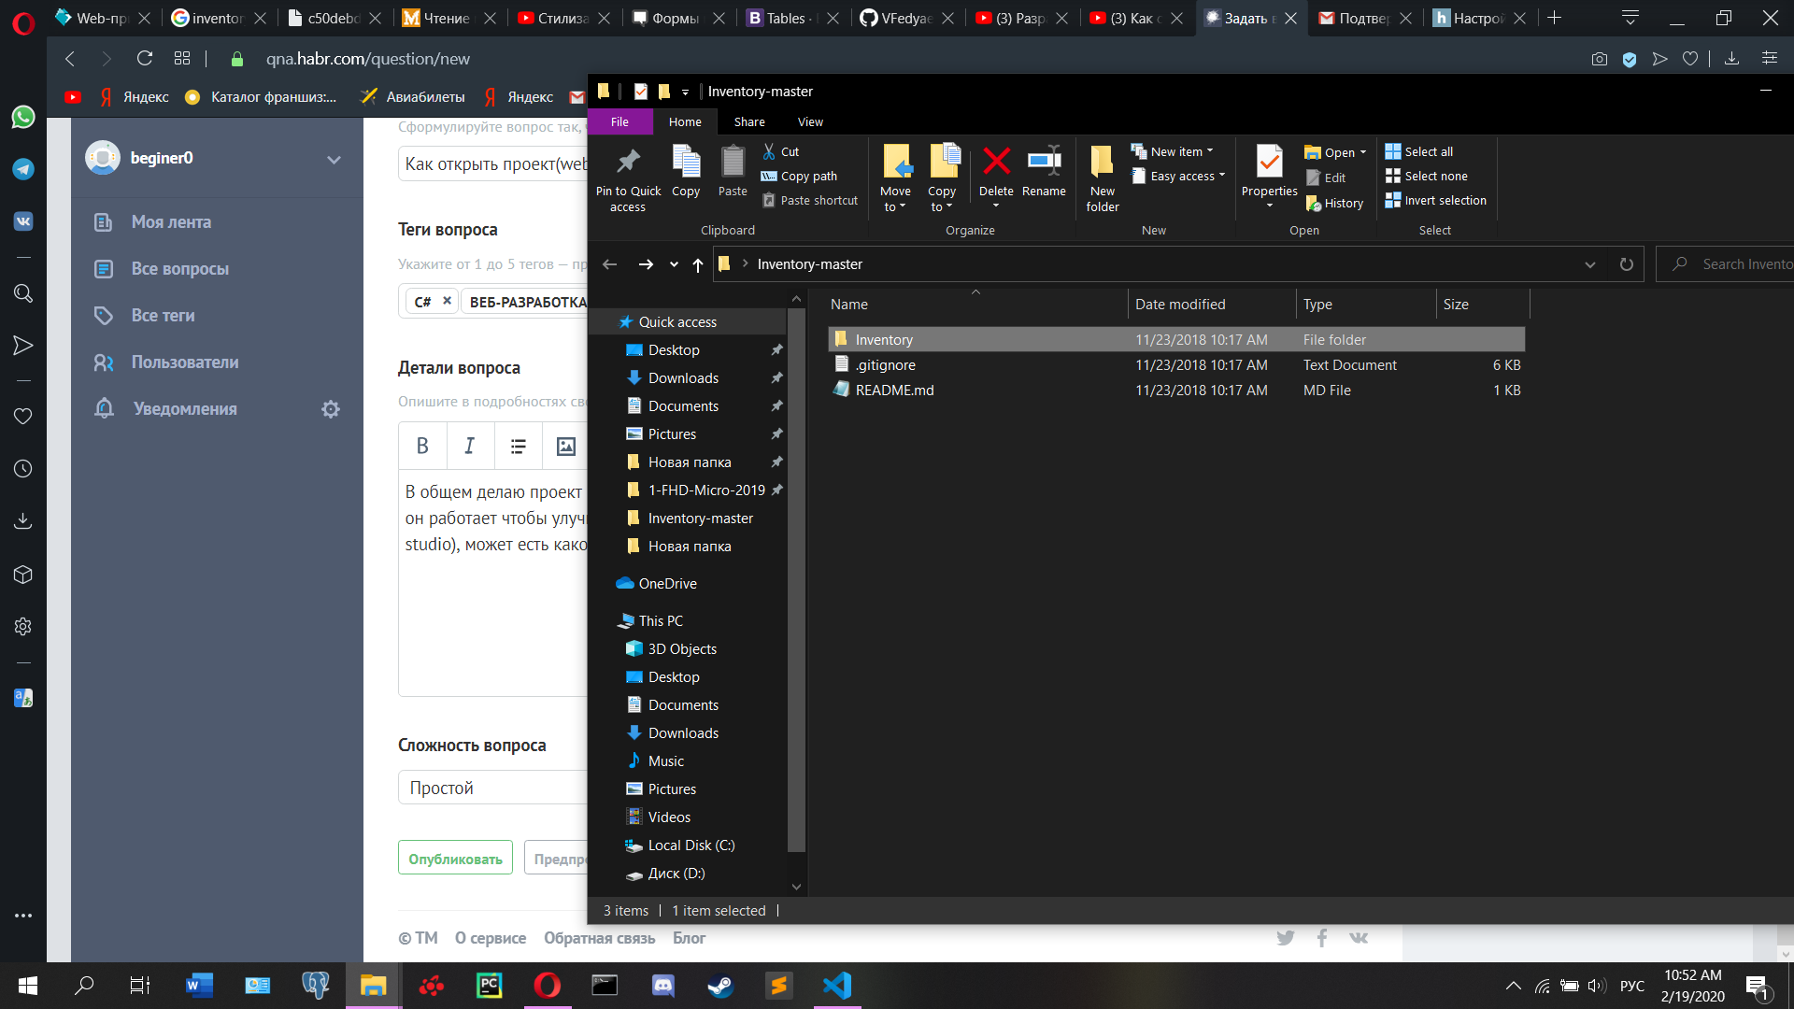This screenshot has width=1794, height=1009.
Task: Click Опубликовать publish button
Action: (x=455, y=858)
